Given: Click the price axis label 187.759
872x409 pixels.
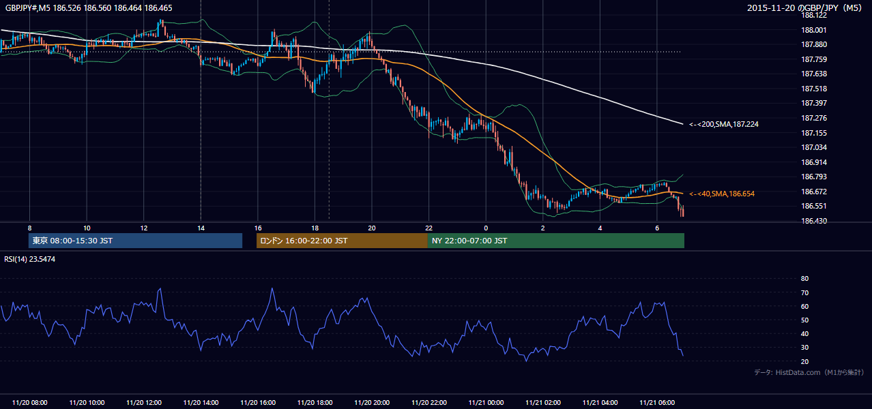Looking at the screenshot, I should coord(815,59).
